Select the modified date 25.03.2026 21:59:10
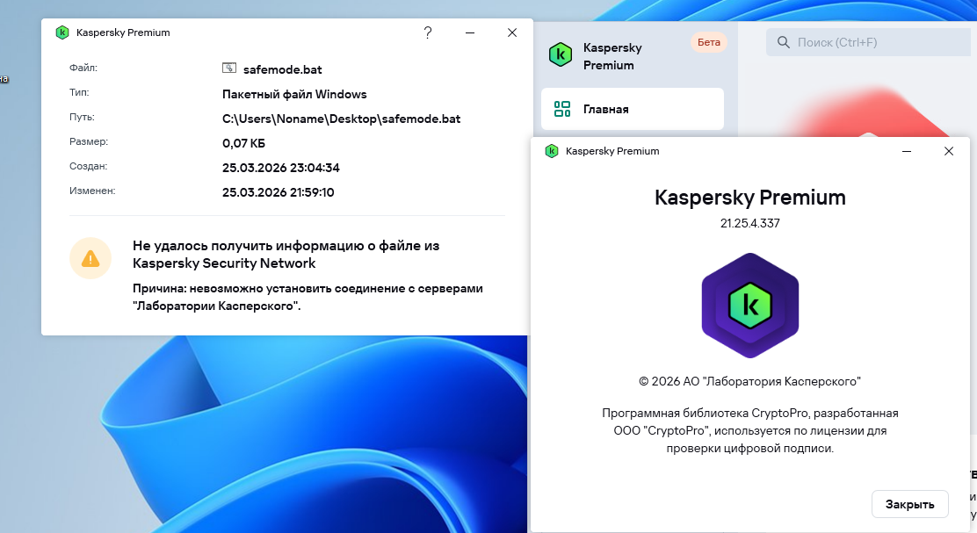Image resolution: width=977 pixels, height=533 pixels. [278, 192]
